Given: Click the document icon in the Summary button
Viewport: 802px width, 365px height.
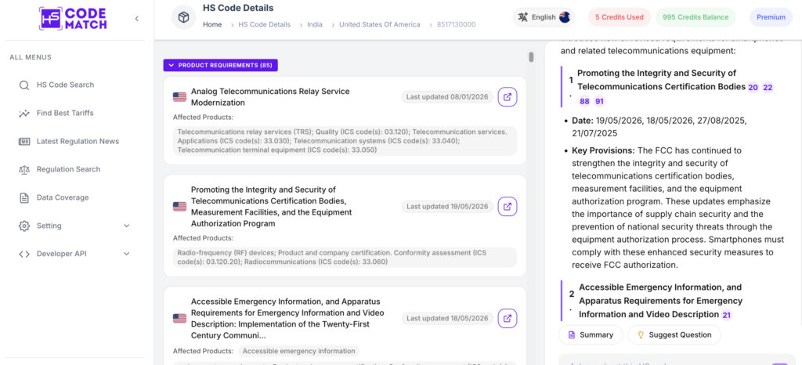Looking at the screenshot, I should [x=572, y=334].
